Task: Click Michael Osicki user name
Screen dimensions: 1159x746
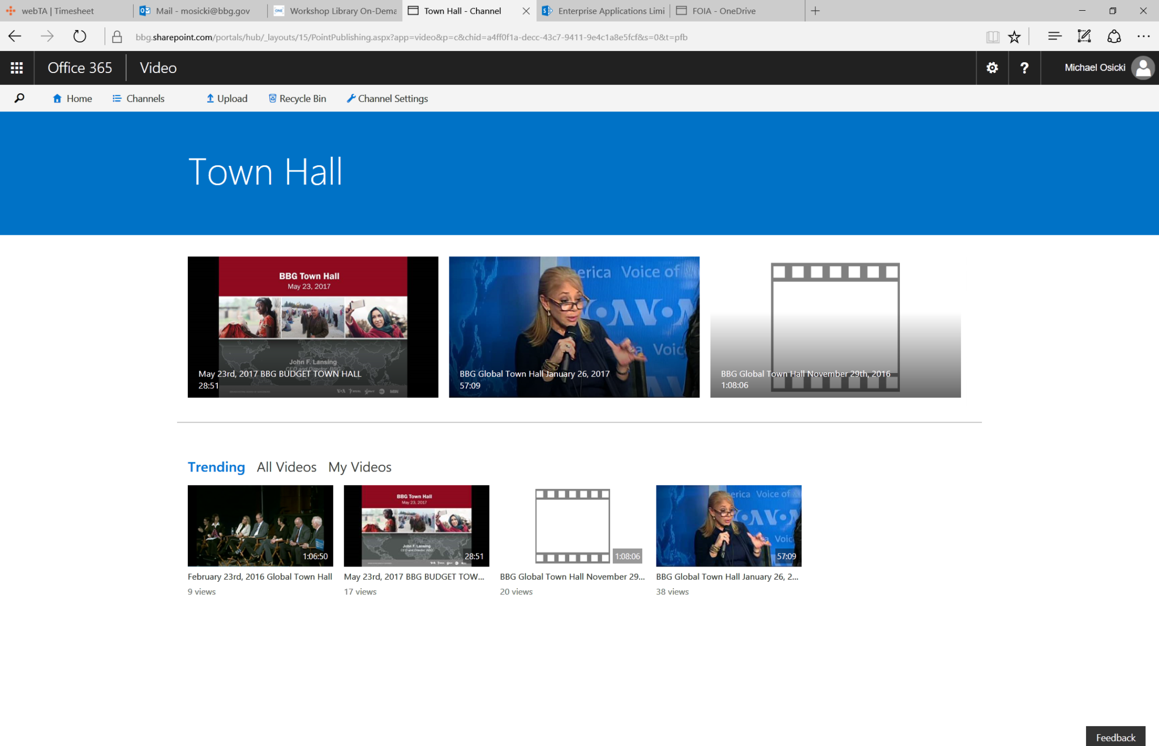Action: pos(1094,68)
